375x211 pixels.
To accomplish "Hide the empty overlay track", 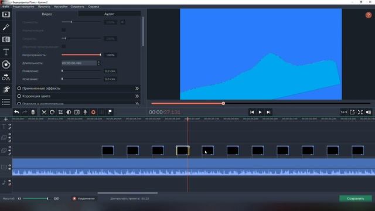I will [x=10, y=134].
